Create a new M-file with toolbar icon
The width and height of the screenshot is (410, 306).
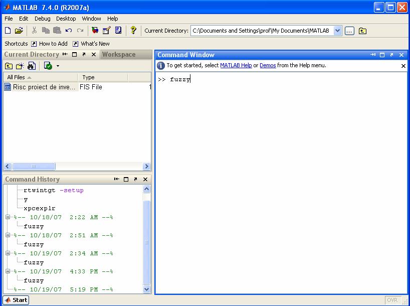[8, 31]
